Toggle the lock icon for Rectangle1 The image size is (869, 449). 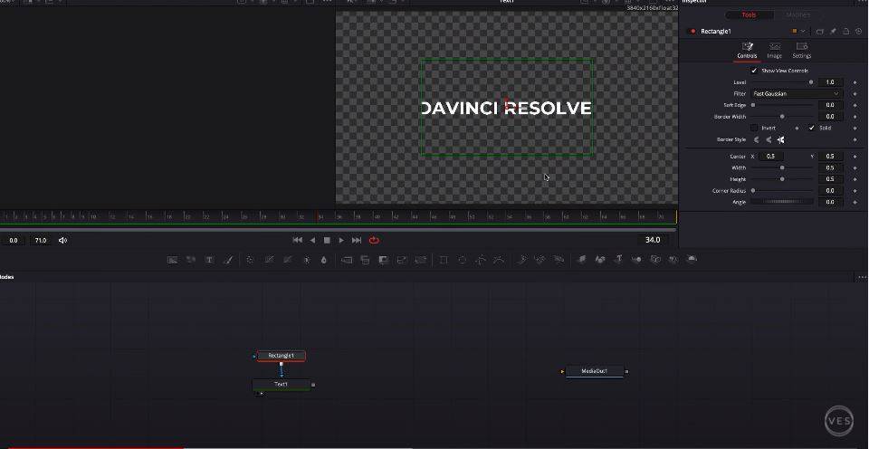click(x=846, y=32)
